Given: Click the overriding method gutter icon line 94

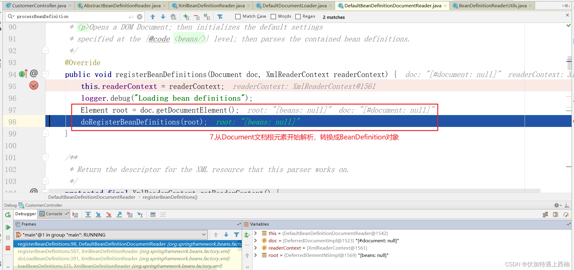Looking at the screenshot, I should pos(23,74).
